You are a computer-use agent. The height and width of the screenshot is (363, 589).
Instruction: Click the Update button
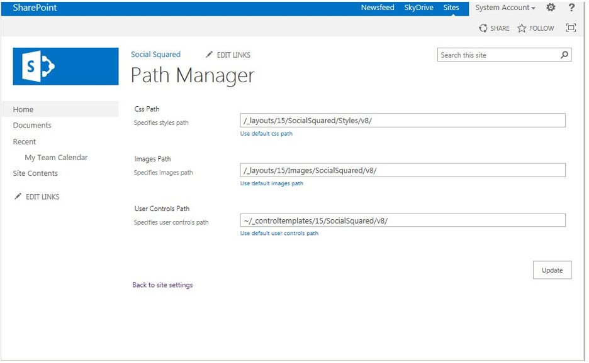(x=553, y=270)
